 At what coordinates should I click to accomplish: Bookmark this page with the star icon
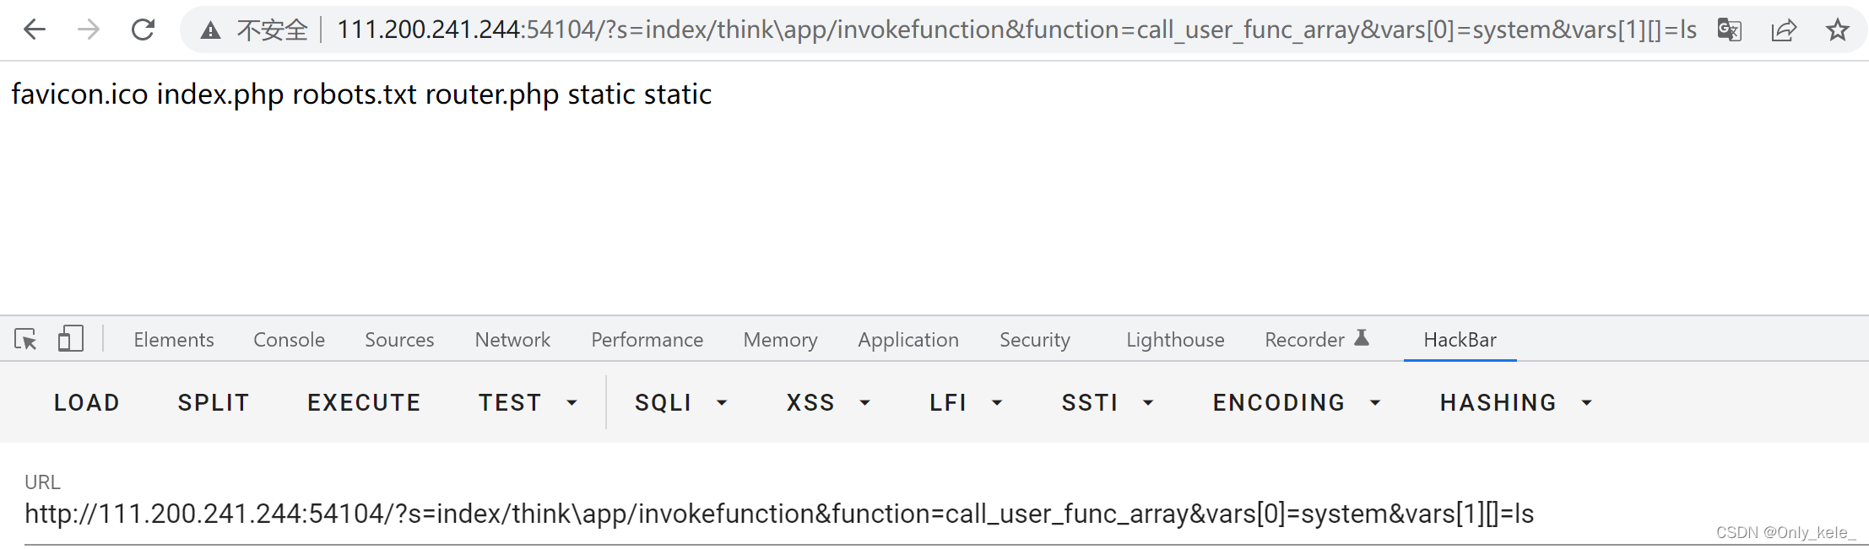coord(1837,31)
